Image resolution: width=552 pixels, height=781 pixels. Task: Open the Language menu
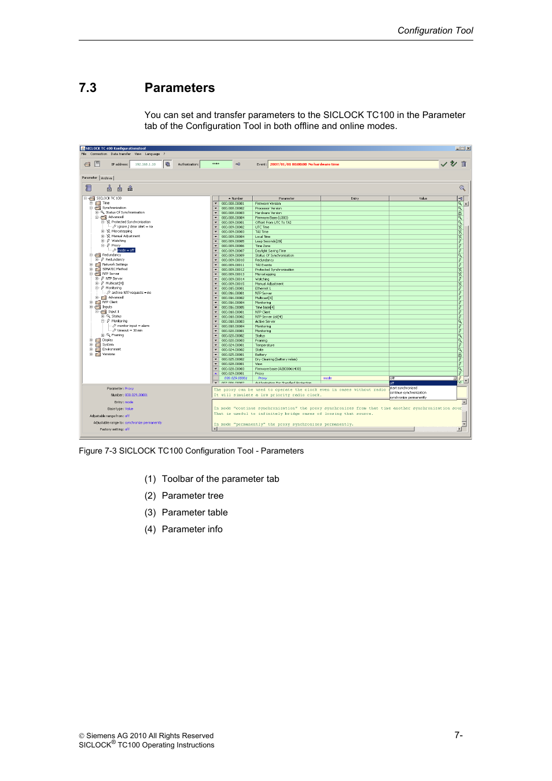152,154
